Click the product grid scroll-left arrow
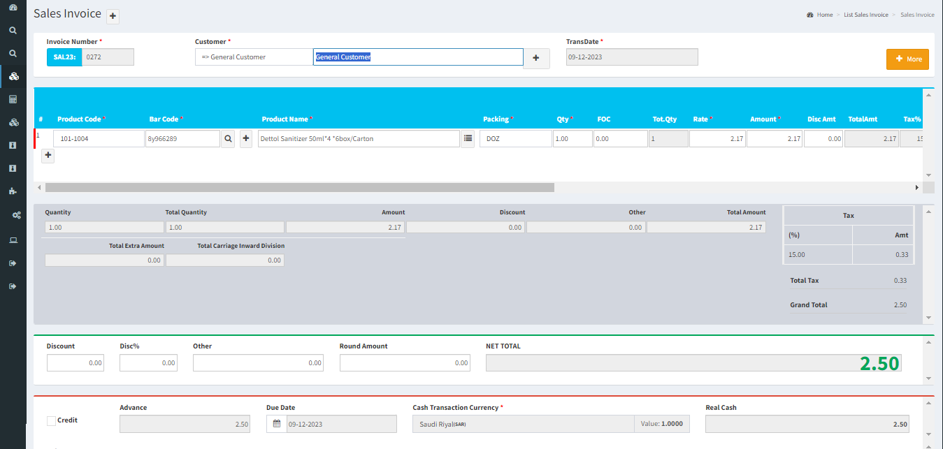This screenshot has width=943, height=449. [39, 188]
